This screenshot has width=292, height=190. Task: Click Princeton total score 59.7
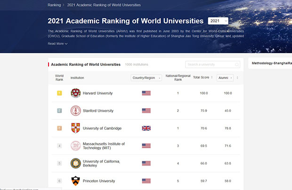click(x=204, y=181)
